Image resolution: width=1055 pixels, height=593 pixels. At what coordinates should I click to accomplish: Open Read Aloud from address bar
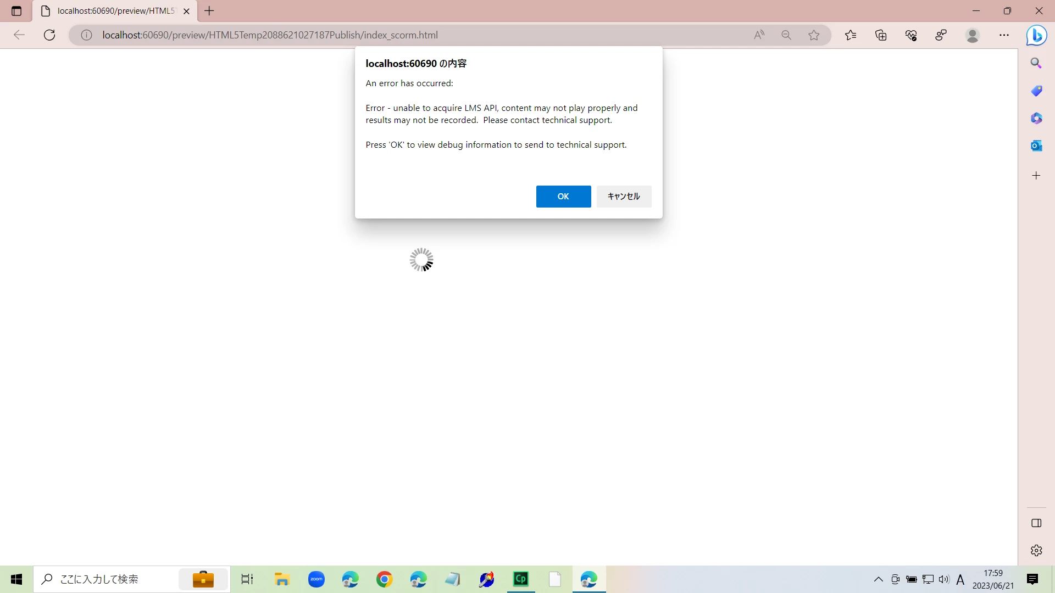[x=759, y=35]
